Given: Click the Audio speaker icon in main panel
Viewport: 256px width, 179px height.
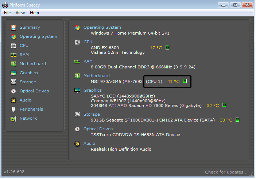Looking at the screenshot, I should [77, 144].
